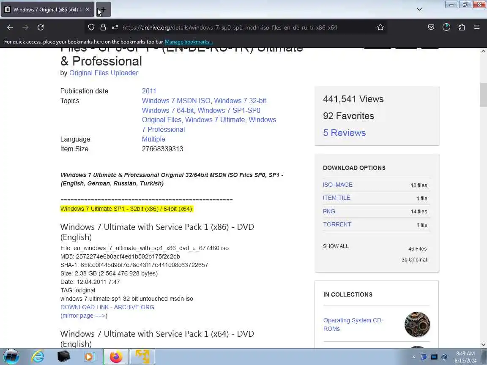The image size is (487, 365).
Task: Click the ISO file name line
Action: pos(145,248)
